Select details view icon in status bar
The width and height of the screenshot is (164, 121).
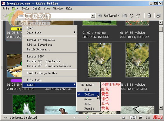pos(148,117)
